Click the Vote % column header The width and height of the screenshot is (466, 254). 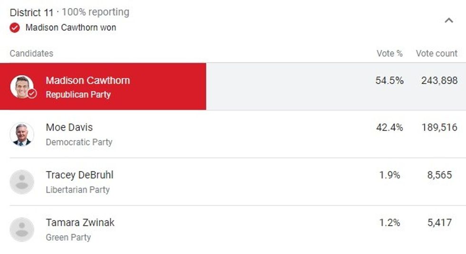click(x=389, y=53)
